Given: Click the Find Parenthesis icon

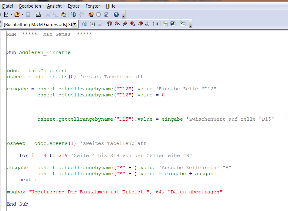Looking at the screenshot, I should [155, 24].
